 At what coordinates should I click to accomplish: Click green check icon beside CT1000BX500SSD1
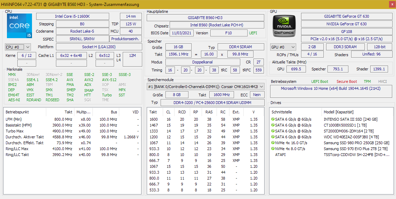[273, 125]
